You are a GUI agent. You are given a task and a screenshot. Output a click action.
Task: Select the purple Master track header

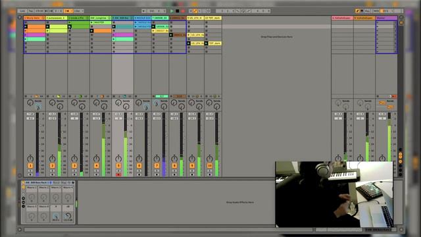386,18
